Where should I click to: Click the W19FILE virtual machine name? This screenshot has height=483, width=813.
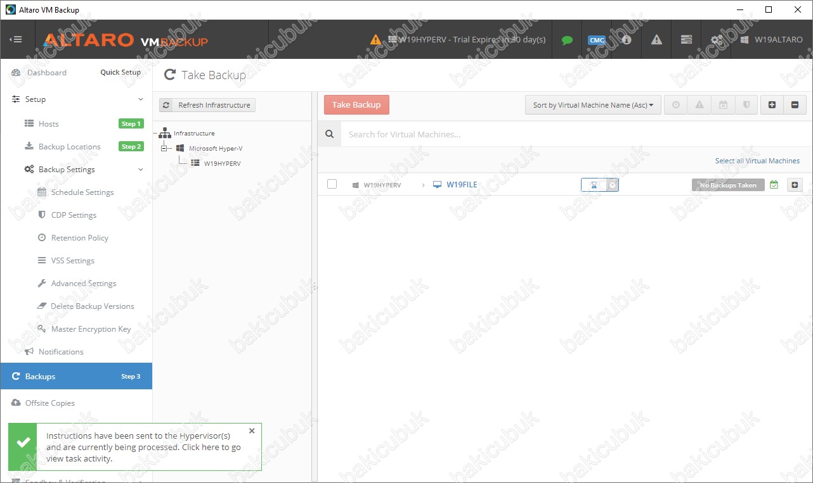pos(462,185)
